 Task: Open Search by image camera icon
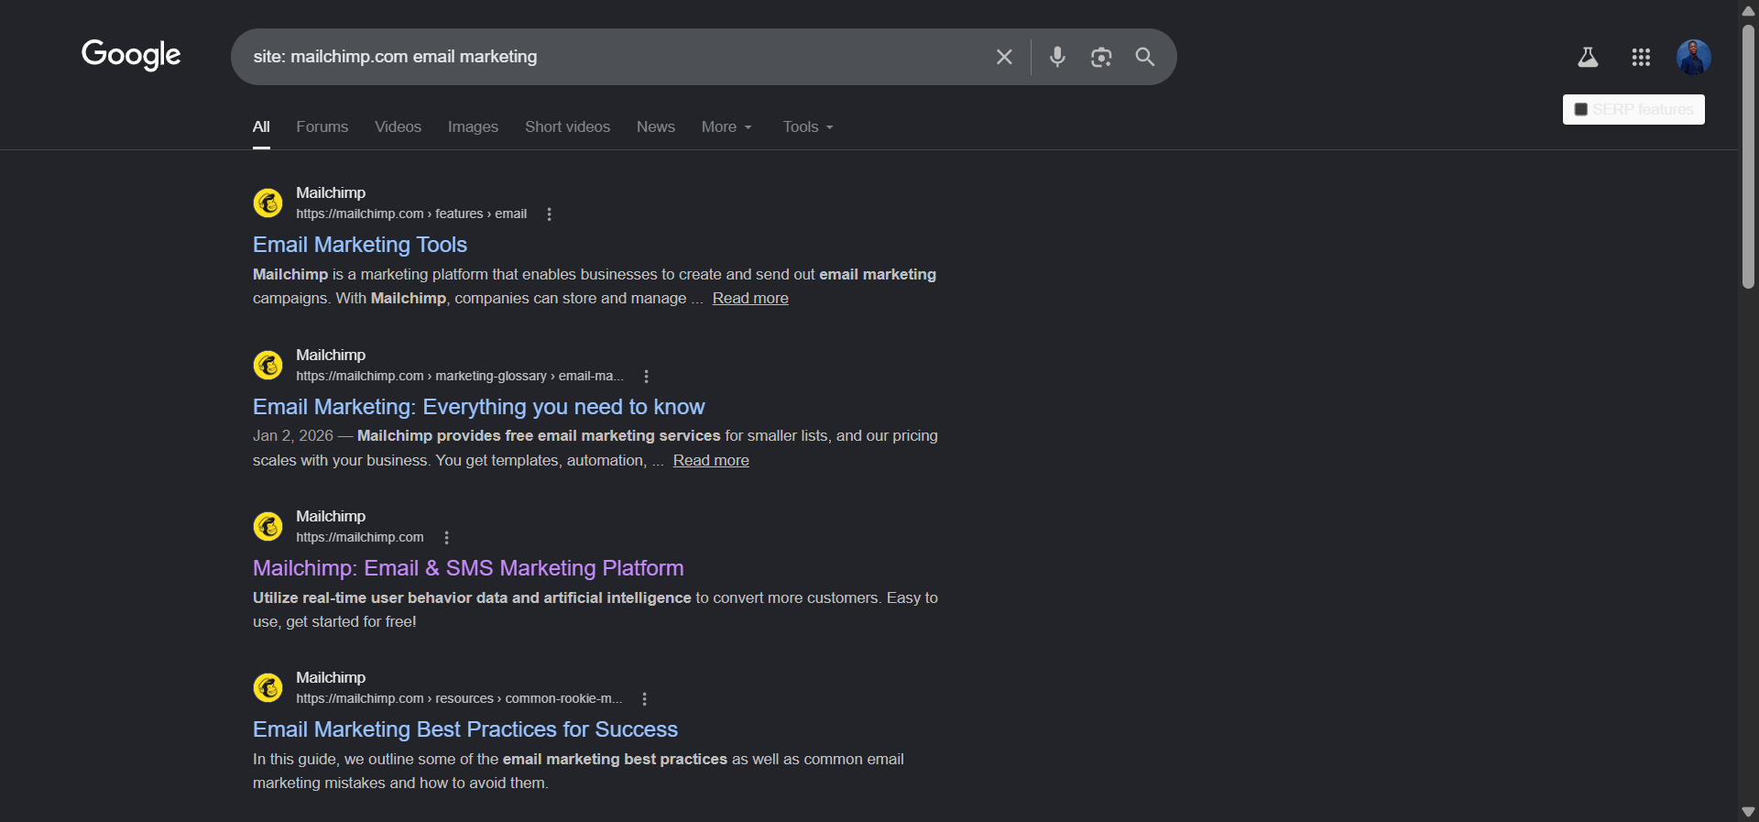point(1101,57)
